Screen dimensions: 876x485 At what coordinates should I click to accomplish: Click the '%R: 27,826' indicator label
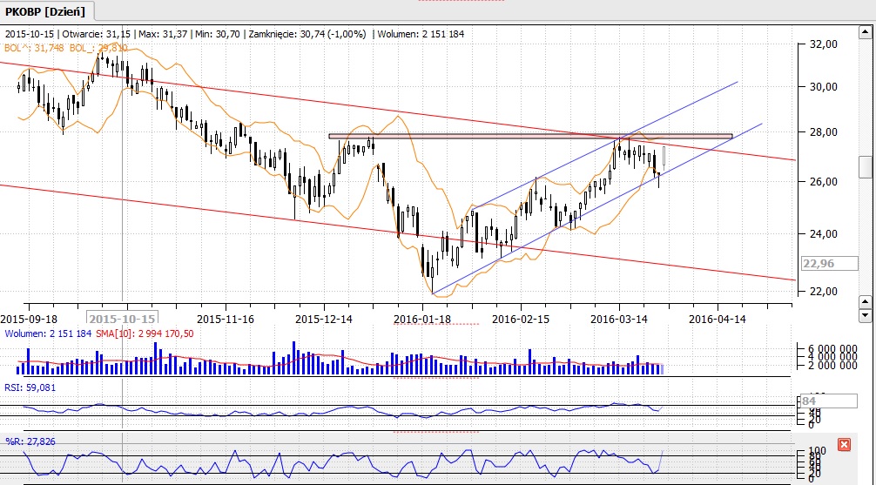pyautogui.click(x=30, y=441)
